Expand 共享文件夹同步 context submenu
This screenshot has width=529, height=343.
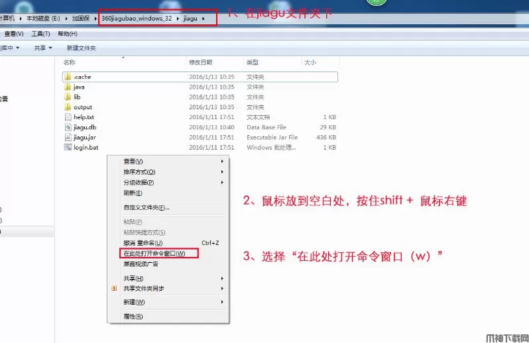(222, 289)
